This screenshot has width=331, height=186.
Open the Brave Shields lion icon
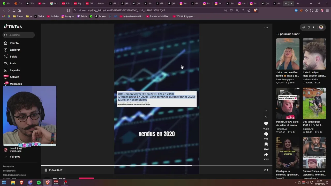[x=255, y=10]
